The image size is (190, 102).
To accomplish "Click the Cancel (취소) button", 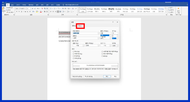I will pyautogui.click(x=115, y=76).
